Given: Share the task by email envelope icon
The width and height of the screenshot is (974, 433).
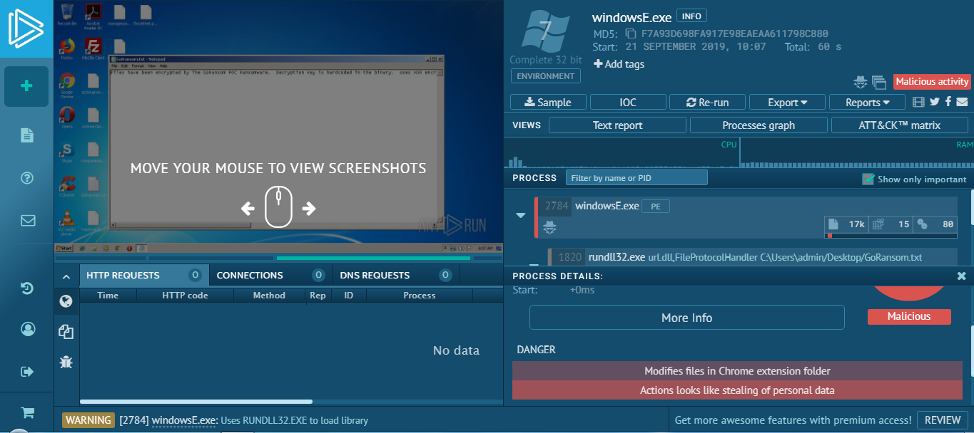Looking at the screenshot, I should point(962,102).
